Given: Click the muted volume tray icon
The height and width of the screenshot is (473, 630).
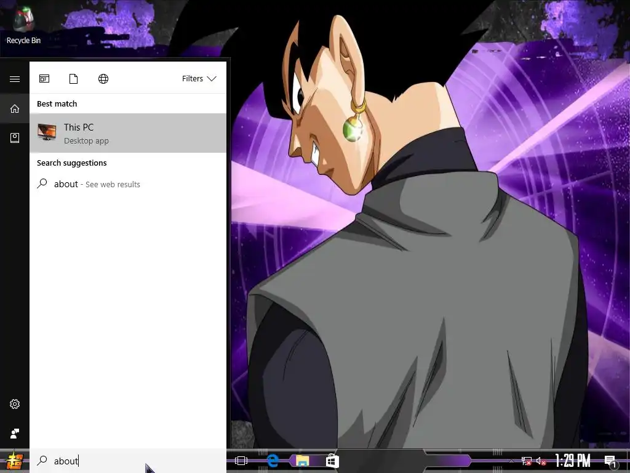Looking at the screenshot, I should (x=541, y=461).
